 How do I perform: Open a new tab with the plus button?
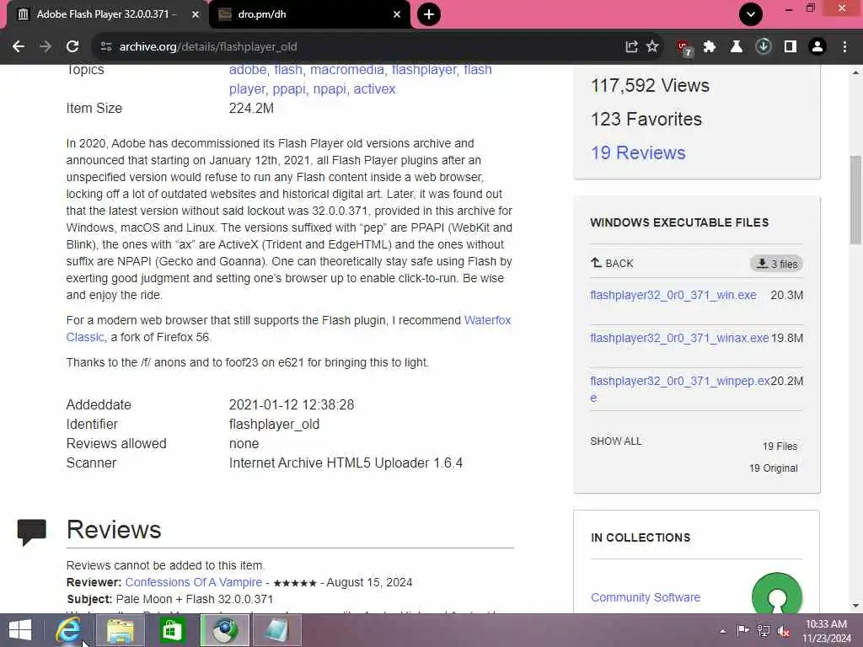click(x=429, y=14)
